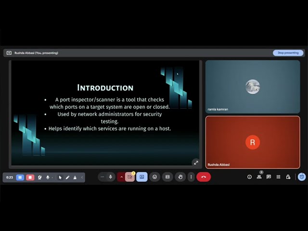Toggle the recorder toolbar microphone
Viewport: 308px width, 231px height.
48,178
